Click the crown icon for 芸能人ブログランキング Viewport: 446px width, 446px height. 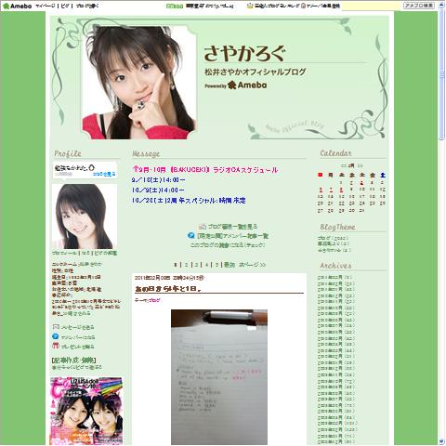pyautogui.click(x=250, y=6)
